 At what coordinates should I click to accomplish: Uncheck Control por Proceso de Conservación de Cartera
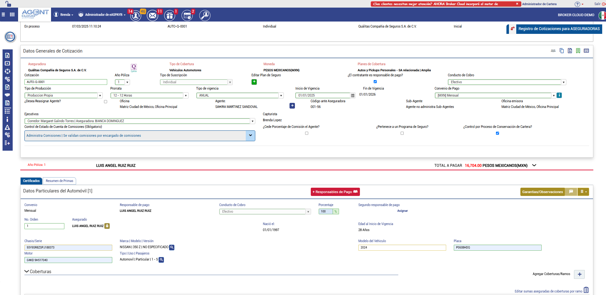(498, 133)
